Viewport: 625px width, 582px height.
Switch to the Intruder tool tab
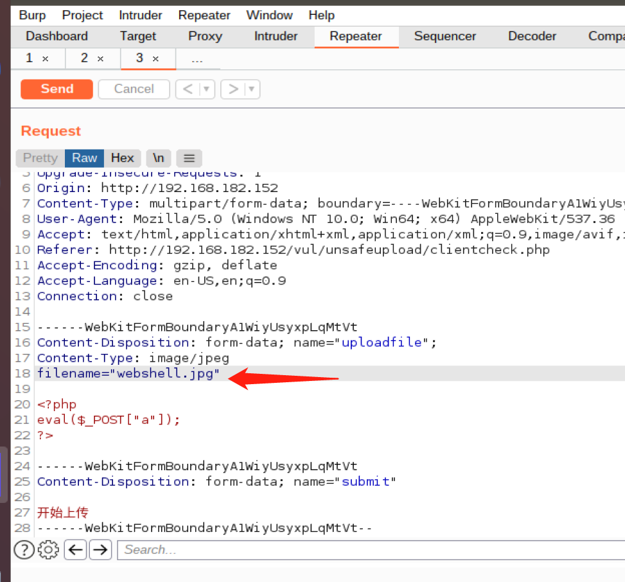click(x=276, y=36)
